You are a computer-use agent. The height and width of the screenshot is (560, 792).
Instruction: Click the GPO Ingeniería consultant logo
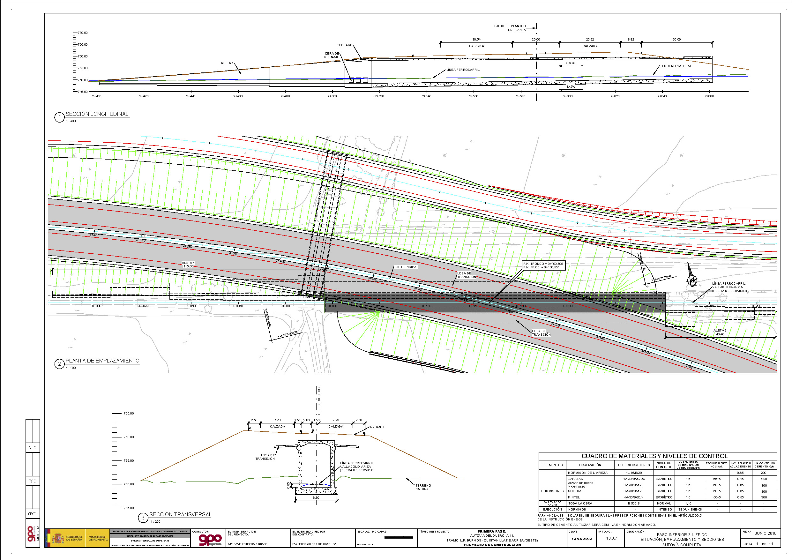point(210,540)
